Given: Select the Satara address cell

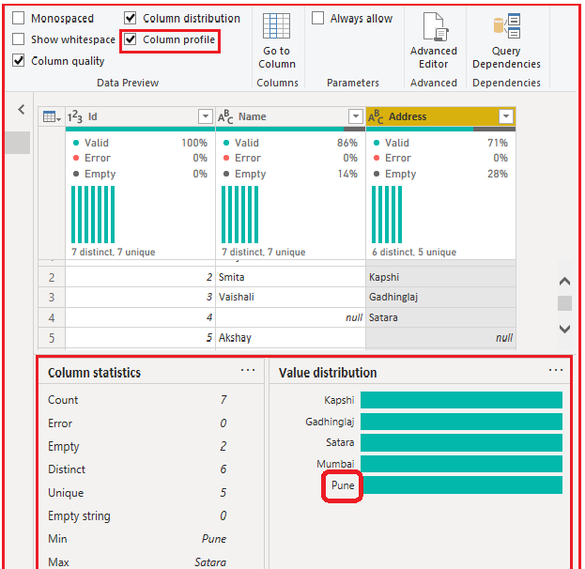Looking at the screenshot, I should [x=441, y=317].
